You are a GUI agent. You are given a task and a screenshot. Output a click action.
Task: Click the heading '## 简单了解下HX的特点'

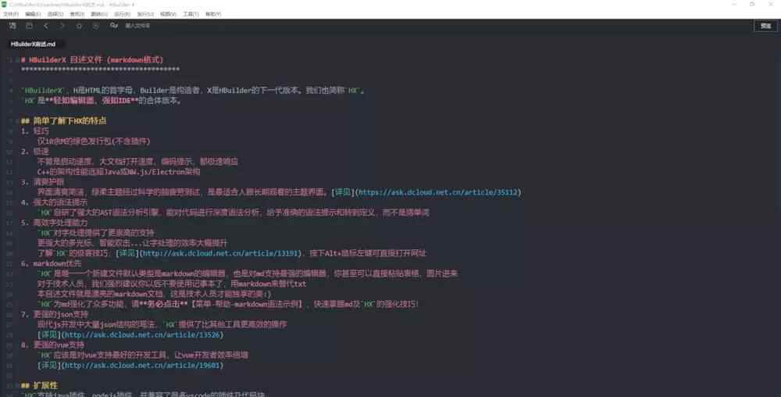pos(64,121)
